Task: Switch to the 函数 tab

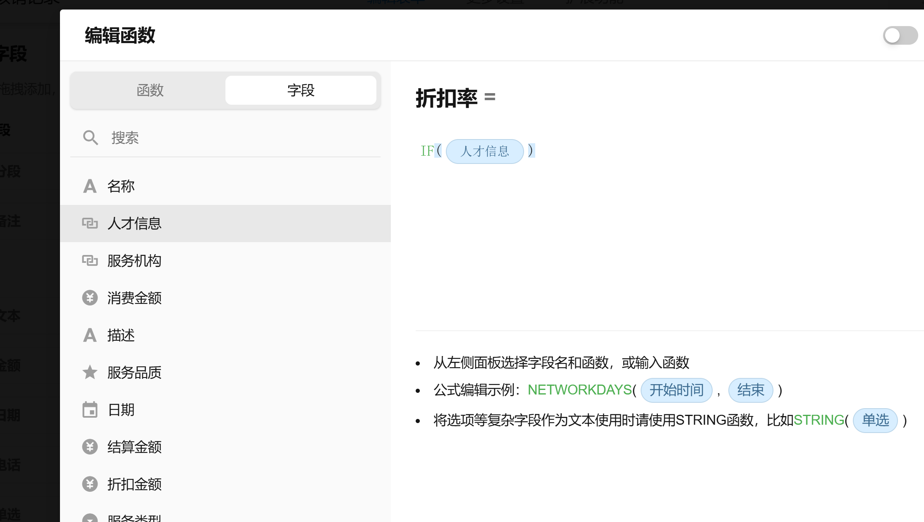Action: (x=150, y=90)
